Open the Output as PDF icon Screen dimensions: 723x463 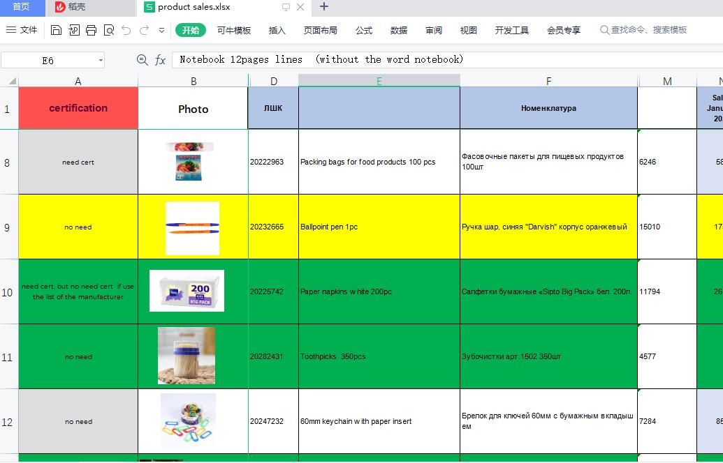pos(73,30)
